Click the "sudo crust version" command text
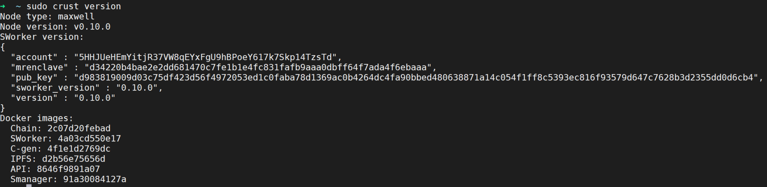The width and height of the screenshot is (767, 187). tap(73, 6)
